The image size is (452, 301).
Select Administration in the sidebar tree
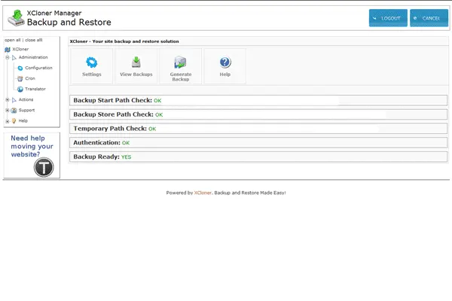(33, 57)
